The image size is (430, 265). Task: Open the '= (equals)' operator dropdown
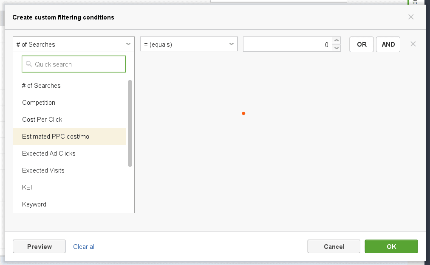click(189, 44)
